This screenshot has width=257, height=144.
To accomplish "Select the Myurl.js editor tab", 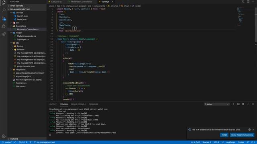I will [105, 2].
